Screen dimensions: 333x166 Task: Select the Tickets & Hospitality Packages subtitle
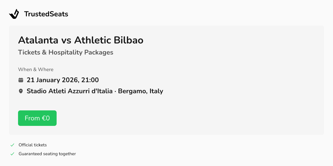[66, 52]
